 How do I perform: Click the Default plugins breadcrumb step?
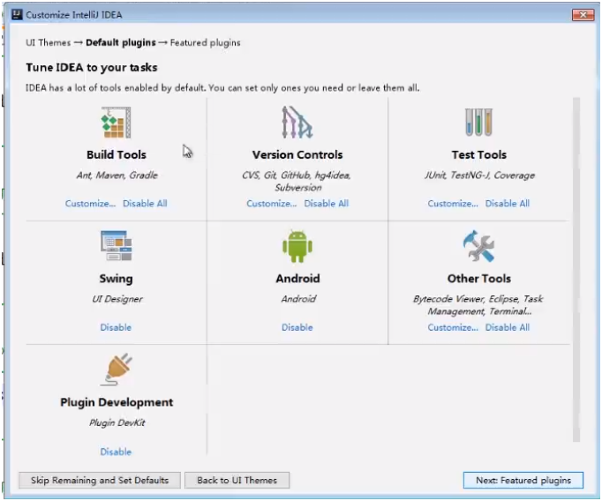click(x=121, y=42)
